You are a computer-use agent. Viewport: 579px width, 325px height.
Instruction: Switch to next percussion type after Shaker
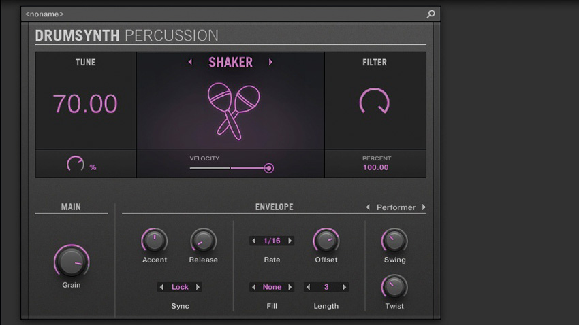(270, 62)
